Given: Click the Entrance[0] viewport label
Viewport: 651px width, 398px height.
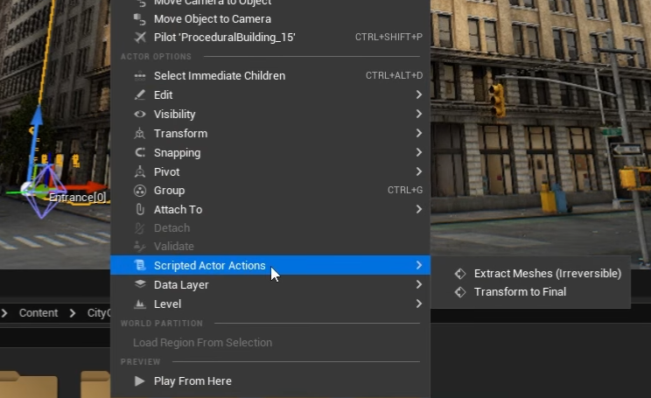Looking at the screenshot, I should [x=77, y=198].
